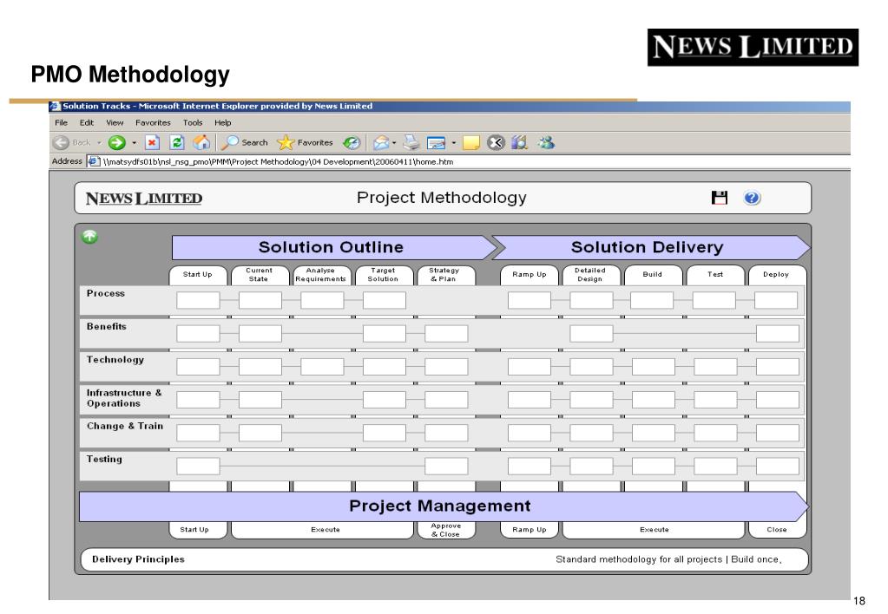Select the Detailed Design phase tab
888x614 pixels.
pos(590,274)
